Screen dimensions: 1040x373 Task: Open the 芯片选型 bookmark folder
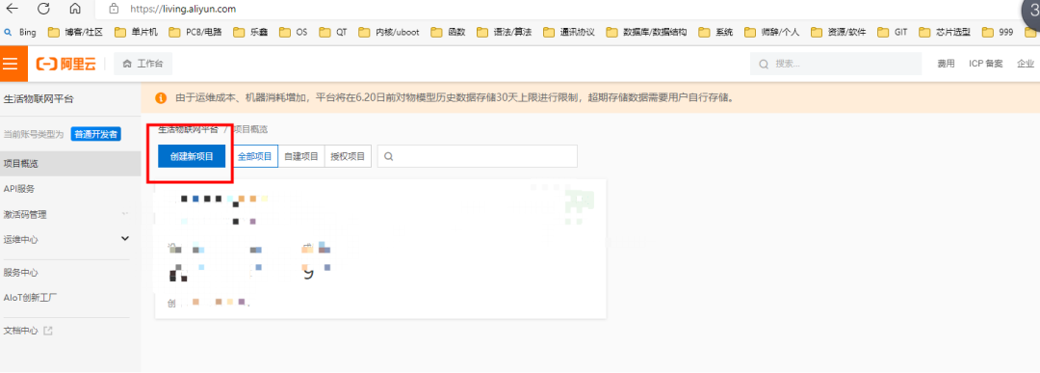(946, 32)
